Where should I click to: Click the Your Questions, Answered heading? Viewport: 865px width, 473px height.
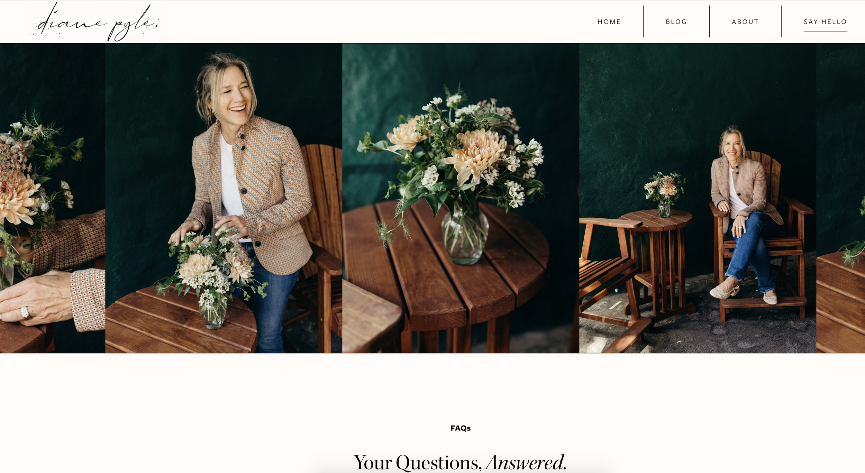tap(460, 462)
